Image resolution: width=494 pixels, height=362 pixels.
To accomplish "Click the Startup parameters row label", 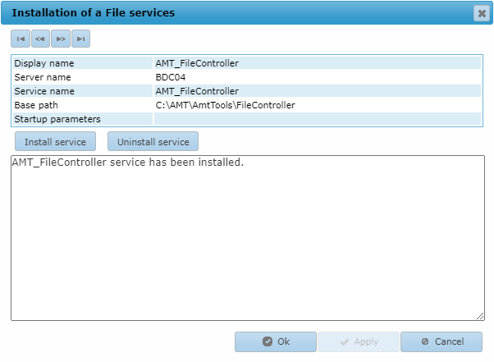I will point(57,119).
